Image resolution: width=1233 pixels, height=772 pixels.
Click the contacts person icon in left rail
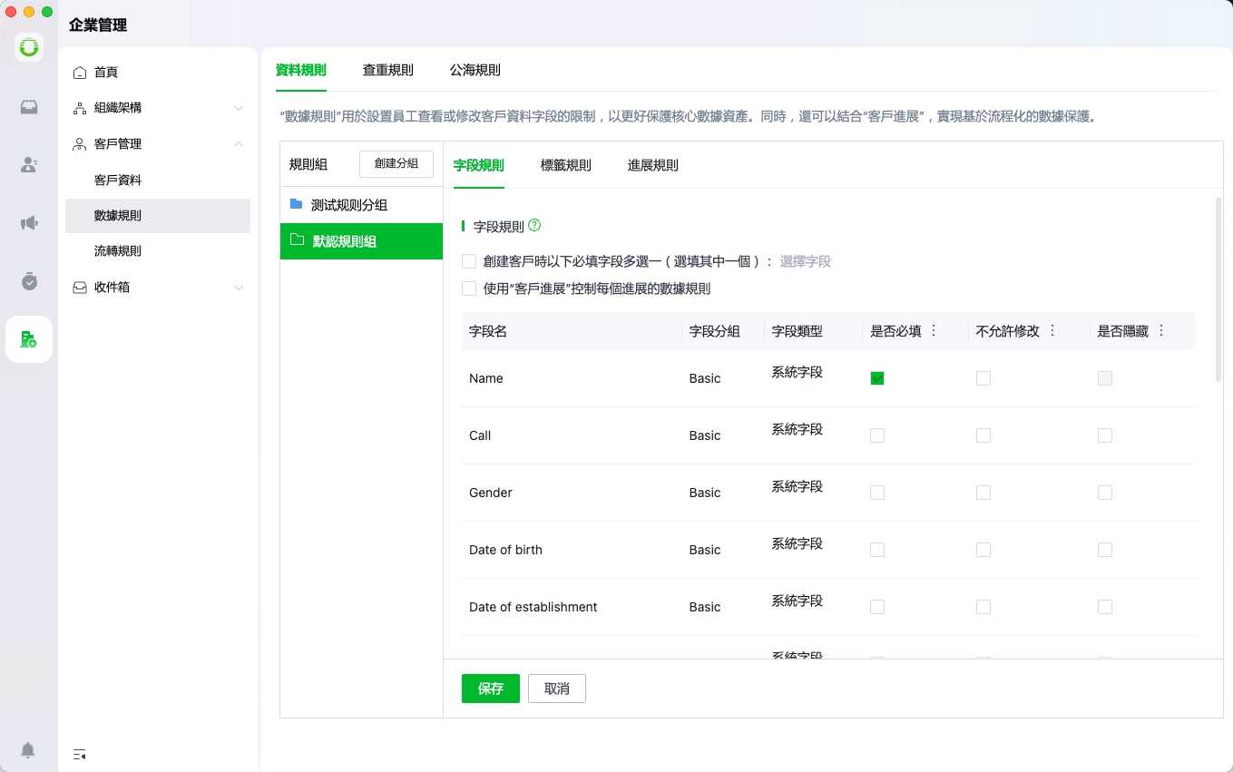29,165
